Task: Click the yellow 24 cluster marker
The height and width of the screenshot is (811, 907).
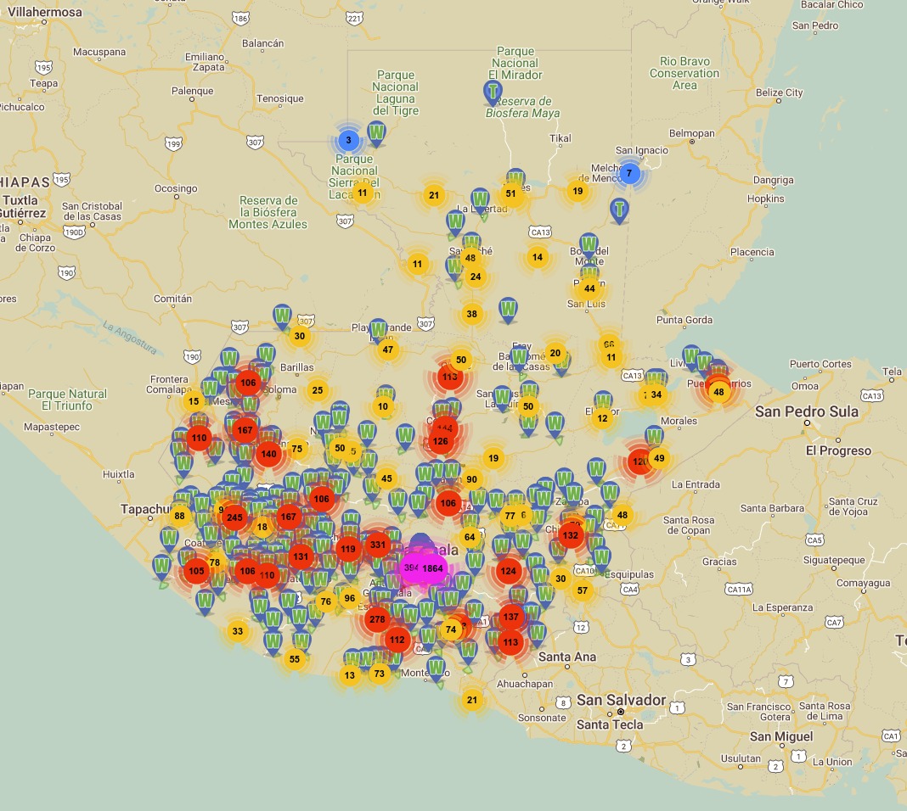Action: click(x=476, y=277)
